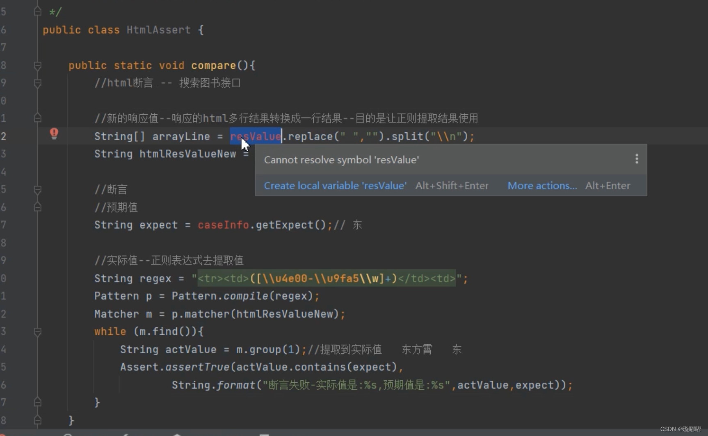The height and width of the screenshot is (436, 708).
Task: Toggle fold at the //html断言 comment line
Action: (37, 83)
